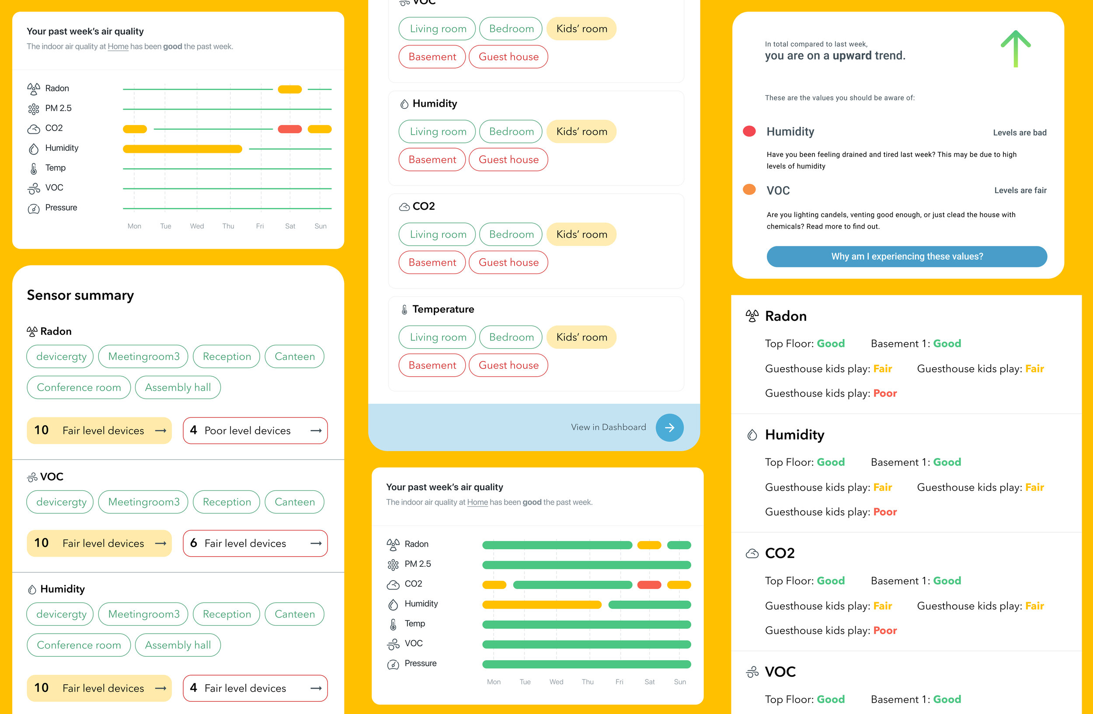1093x714 pixels.
Task: Click Radon icon in right status list
Action: click(752, 315)
